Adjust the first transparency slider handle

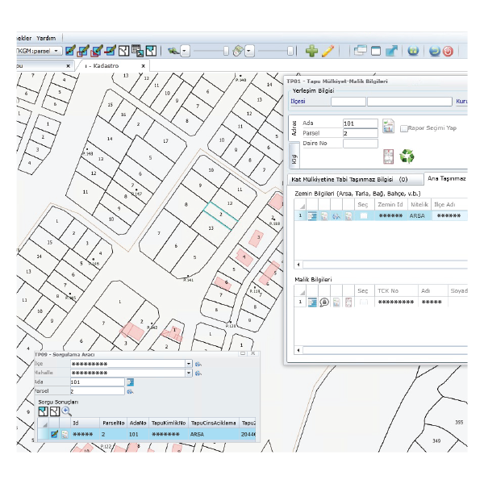tap(226, 51)
